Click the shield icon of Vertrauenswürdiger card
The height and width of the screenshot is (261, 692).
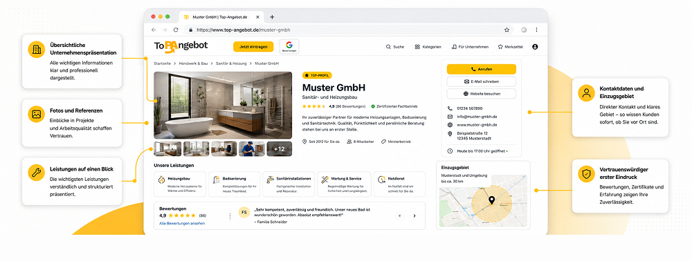pos(587,174)
